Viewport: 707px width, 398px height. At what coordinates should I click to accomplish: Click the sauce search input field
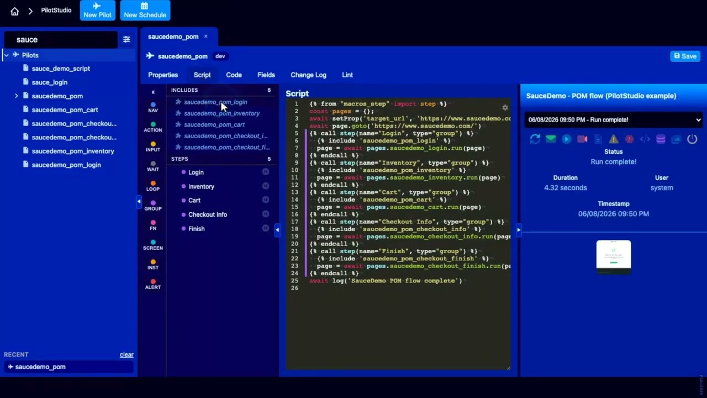(x=61, y=39)
